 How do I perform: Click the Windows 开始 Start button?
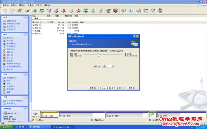coord(7,127)
